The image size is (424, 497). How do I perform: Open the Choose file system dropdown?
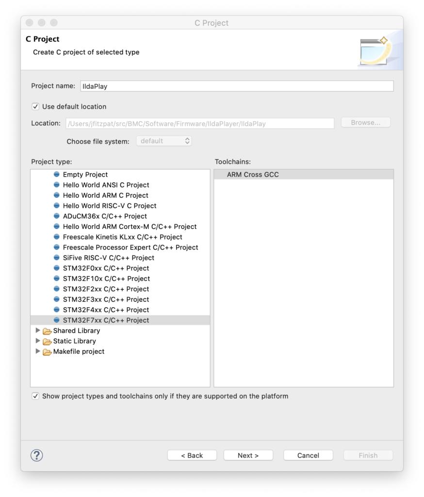(164, 141)
